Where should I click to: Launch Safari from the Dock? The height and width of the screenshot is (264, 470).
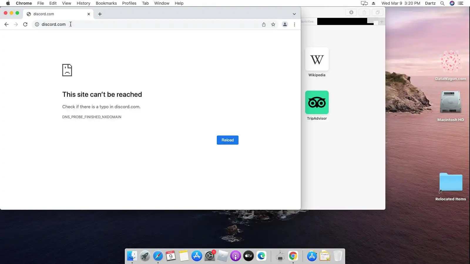pos(158,256)
